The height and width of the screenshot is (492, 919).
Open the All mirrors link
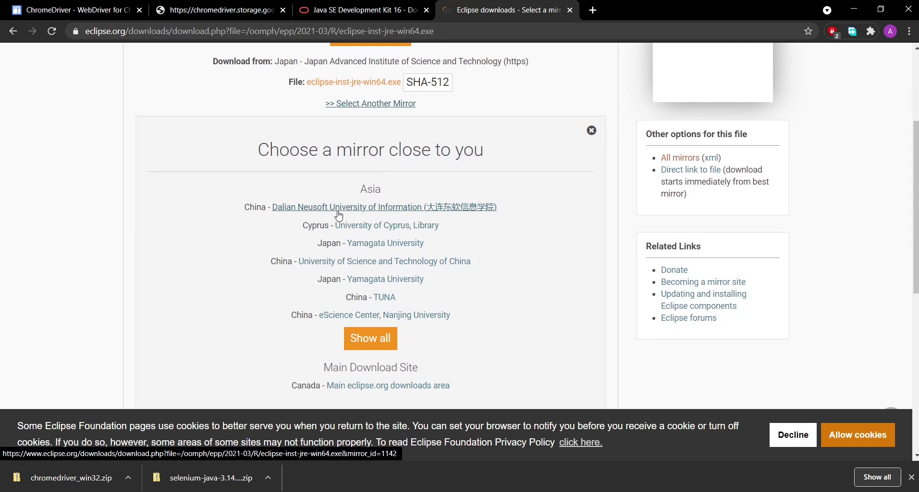tap(680, 158)
